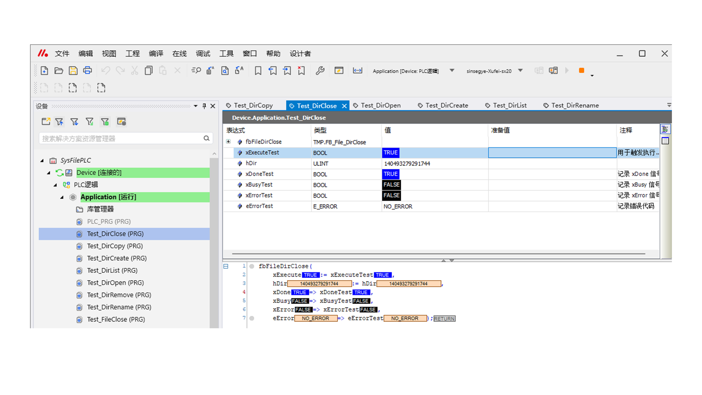702x395 pixels.
Task: Click the Open project folder icon
Action: click(x=58, y=71)
